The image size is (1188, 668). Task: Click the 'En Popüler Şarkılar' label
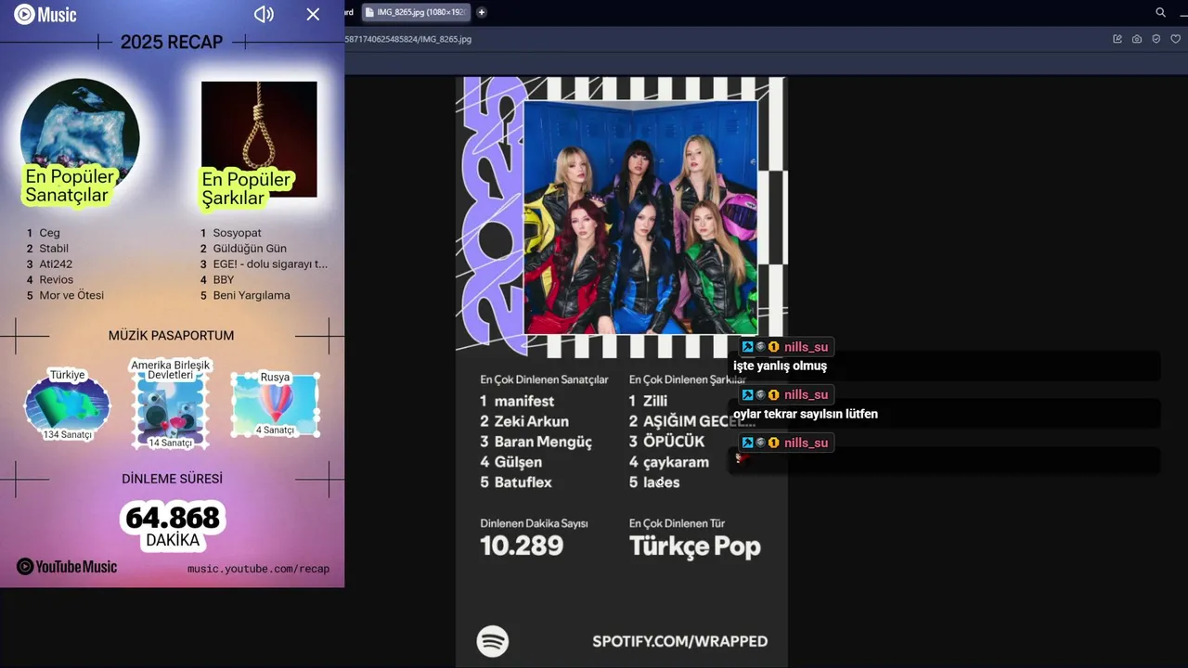pos(246,188)
